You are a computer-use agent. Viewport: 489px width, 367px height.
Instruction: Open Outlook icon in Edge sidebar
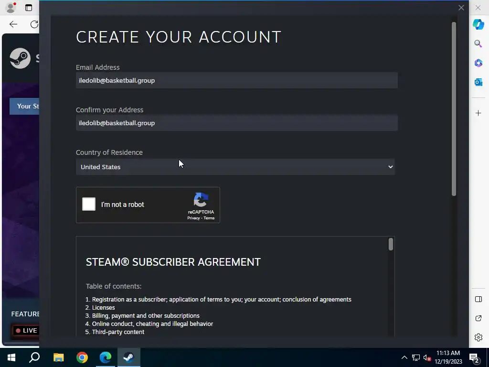pyautogui.click(x=478, y=82)
